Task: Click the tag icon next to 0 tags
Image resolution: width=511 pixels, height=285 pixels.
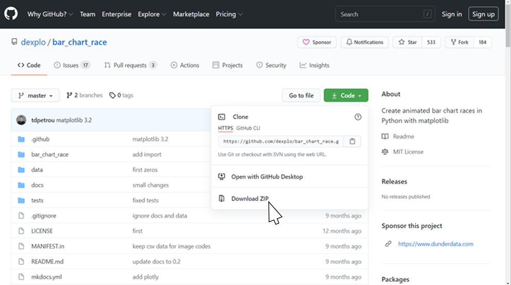Action: [113, 95]
